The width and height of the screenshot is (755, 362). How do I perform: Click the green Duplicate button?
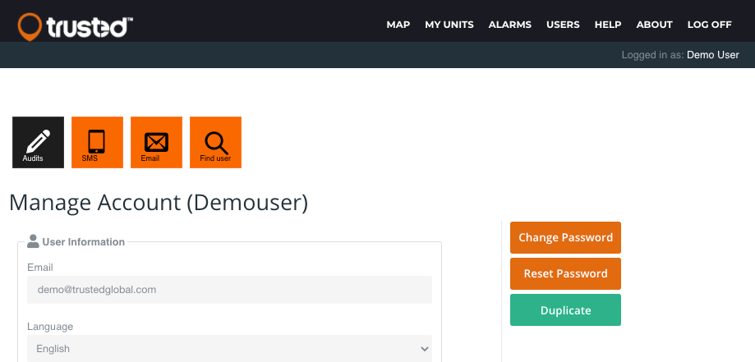click(565, 310)
